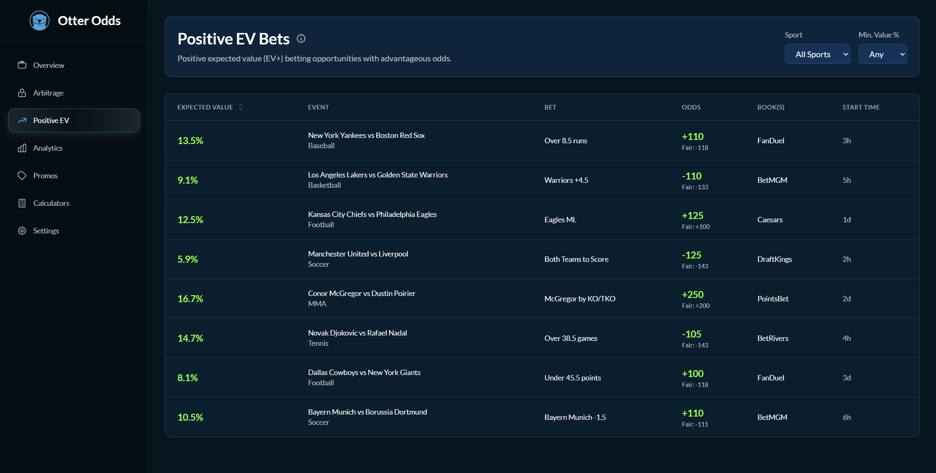Click the Bayern Munich -1.5 bet
The width and height of the screenshot is (936, 473).
point(575,417)
